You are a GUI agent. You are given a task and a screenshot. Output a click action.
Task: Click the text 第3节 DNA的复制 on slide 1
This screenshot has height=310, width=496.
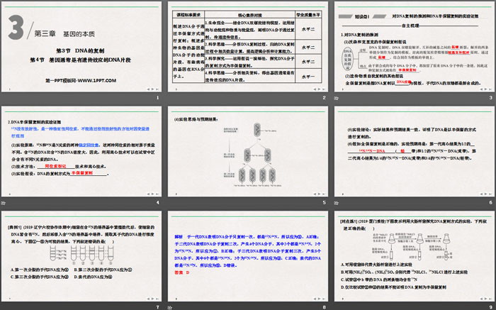pyautogui.click(x=80, y=50)
